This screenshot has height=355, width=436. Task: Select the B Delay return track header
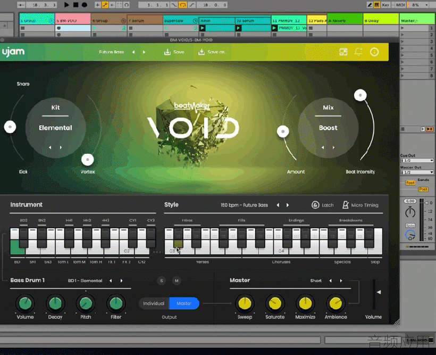coord(381,20)
